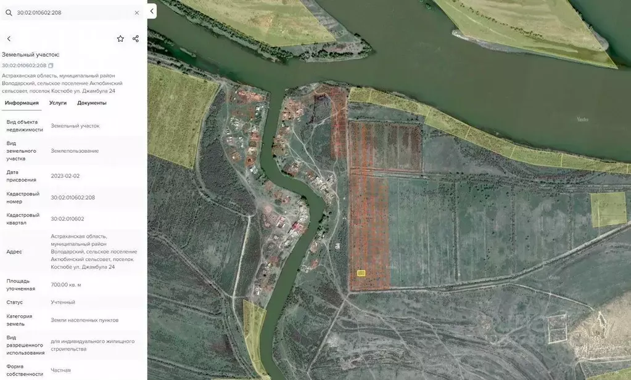The image size is (631, 380).
Task: Click the square yellow parcel at right edge
Action: [x=608, y=209]
